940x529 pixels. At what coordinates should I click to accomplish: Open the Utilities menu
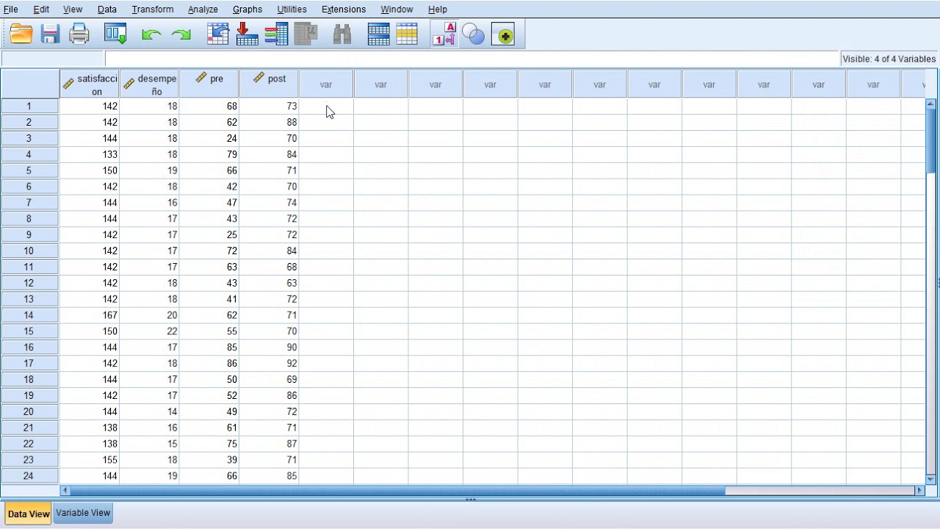point(292,10)
